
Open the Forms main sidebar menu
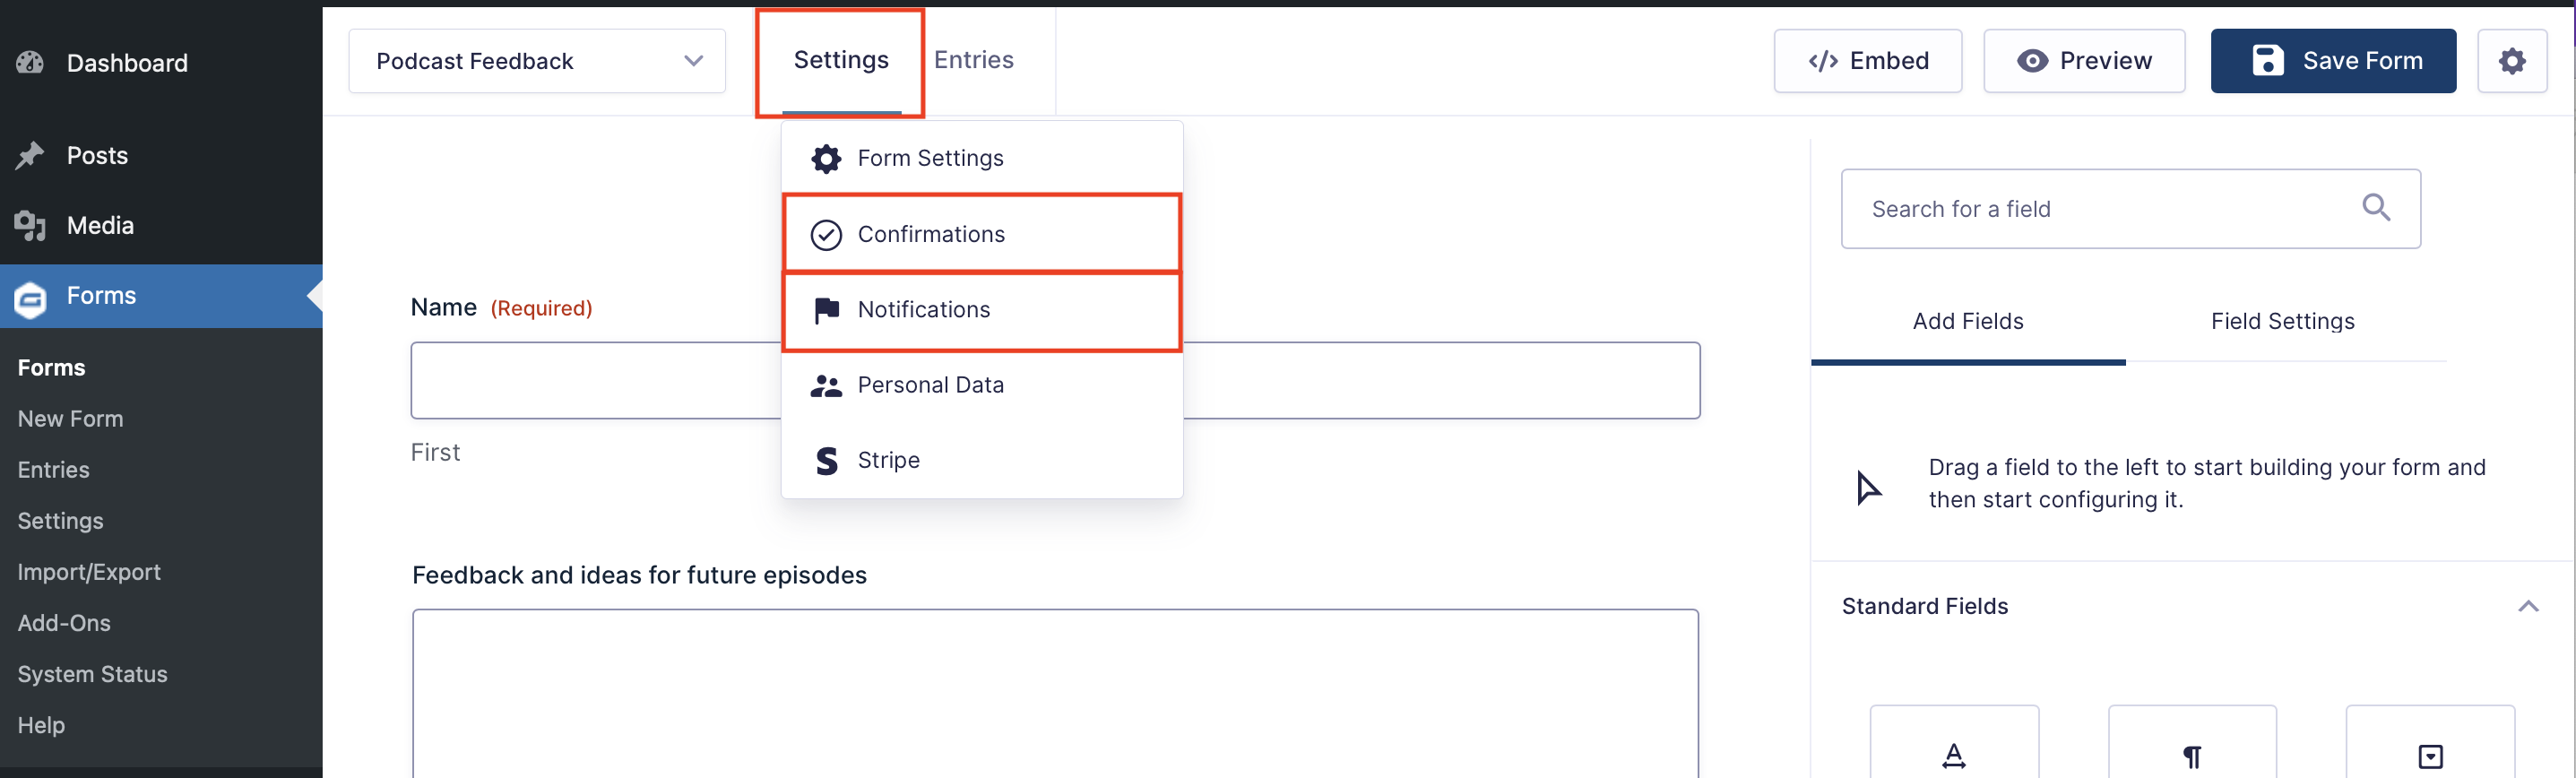coord(161,296)
